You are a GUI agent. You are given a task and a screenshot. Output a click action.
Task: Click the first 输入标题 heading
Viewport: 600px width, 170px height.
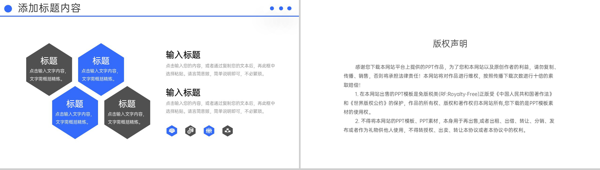tap(183, 55)
